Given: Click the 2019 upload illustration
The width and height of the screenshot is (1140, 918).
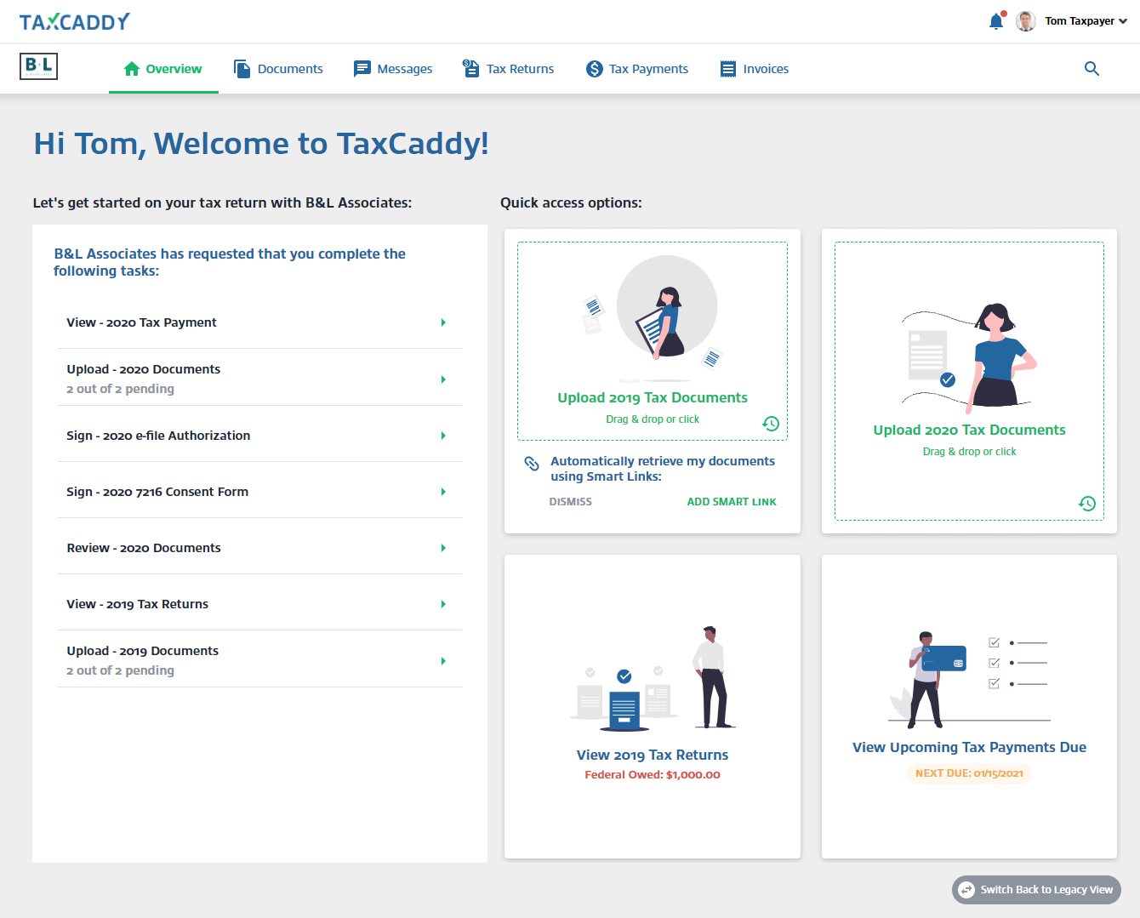Looking at the screenshot, I should click(653, 317).
